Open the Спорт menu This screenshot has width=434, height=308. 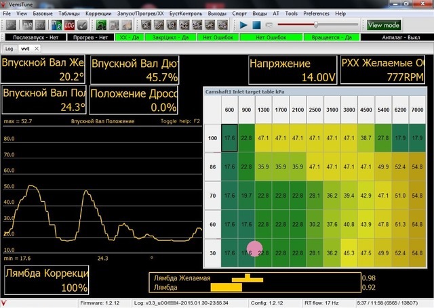pyautogui.click(x=239, y=14)
